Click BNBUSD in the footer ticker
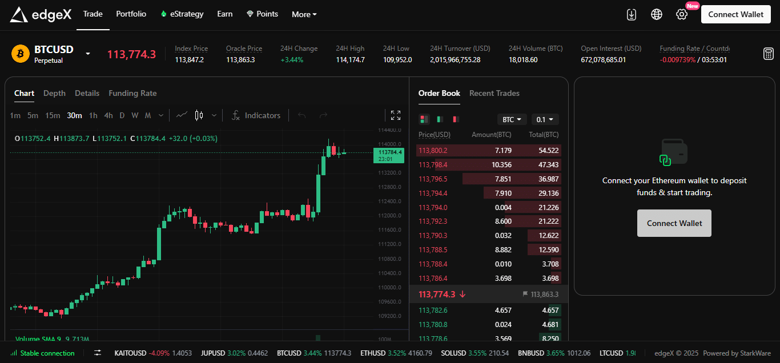 [532, 353]
